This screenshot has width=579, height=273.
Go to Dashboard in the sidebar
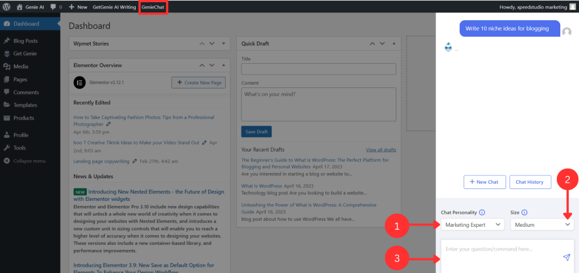(31, 24)
